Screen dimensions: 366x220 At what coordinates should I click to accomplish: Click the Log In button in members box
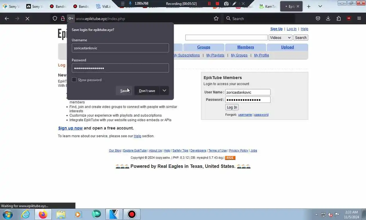click(232, 107)
